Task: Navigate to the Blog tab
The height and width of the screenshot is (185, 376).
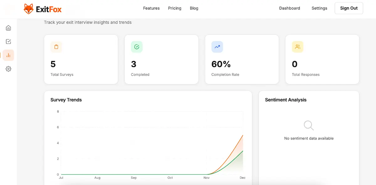Action: click(x=194, y=8)
